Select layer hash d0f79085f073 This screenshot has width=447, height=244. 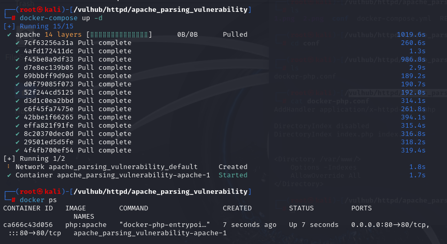[49, 84]
